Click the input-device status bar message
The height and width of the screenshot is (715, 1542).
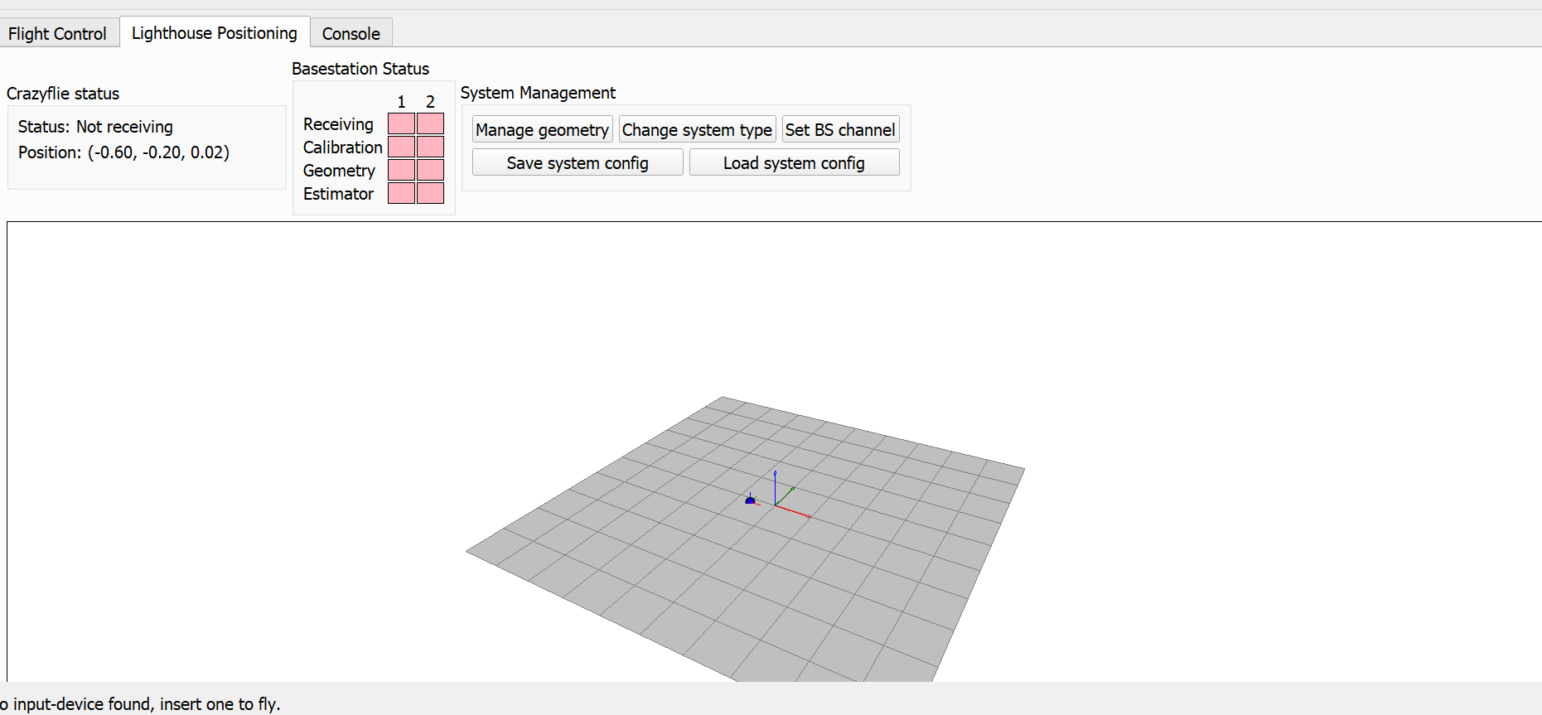point(141,704)
